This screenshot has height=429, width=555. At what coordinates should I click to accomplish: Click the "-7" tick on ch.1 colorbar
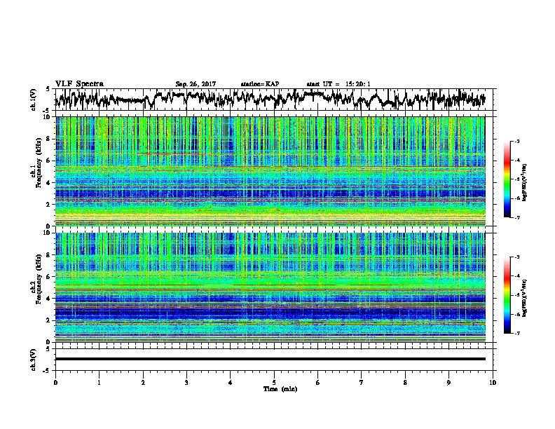click(516, 218)
